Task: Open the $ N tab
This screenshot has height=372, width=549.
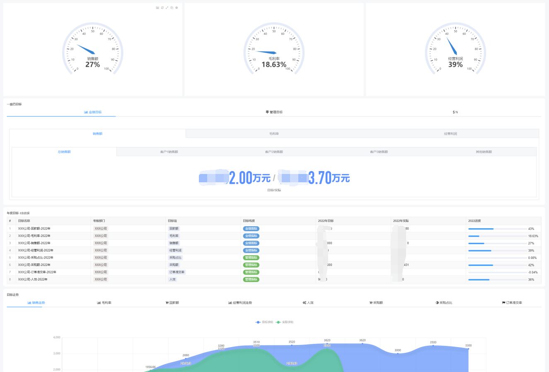Action: coord(455,112)
